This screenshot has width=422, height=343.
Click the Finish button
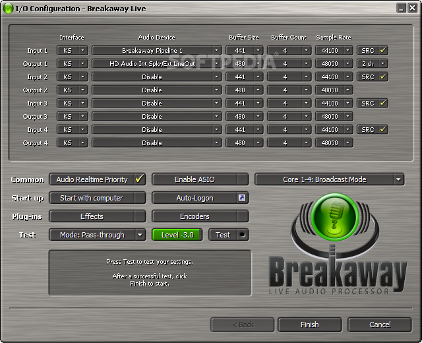click(309, 325)
